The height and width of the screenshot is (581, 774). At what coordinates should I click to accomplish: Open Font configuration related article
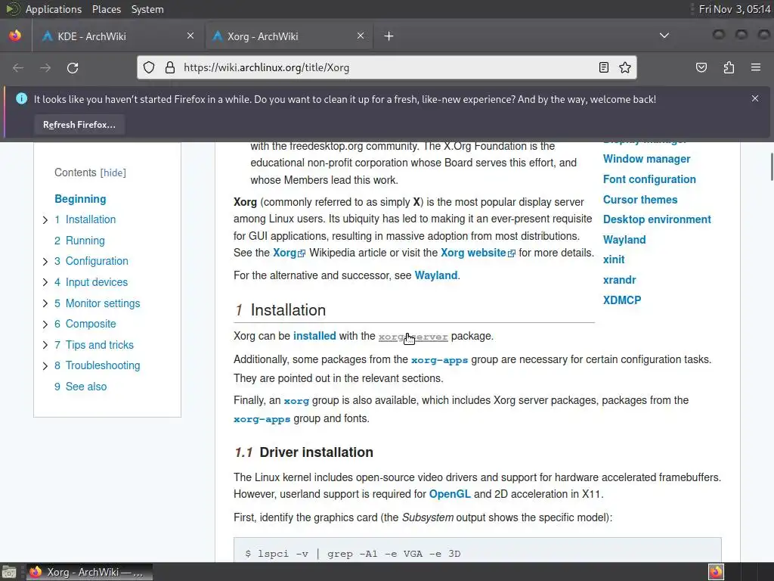click(x=649, y=179)
